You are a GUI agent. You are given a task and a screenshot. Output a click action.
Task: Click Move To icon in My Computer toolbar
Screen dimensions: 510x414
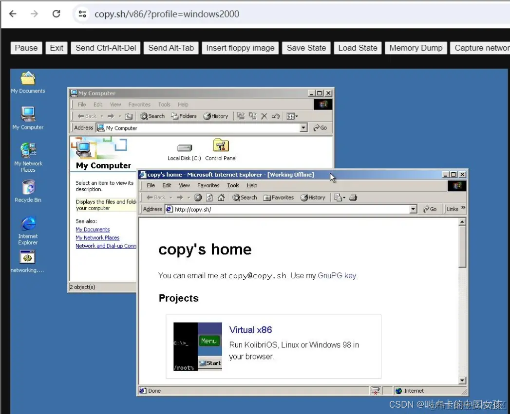pos(241,116)
